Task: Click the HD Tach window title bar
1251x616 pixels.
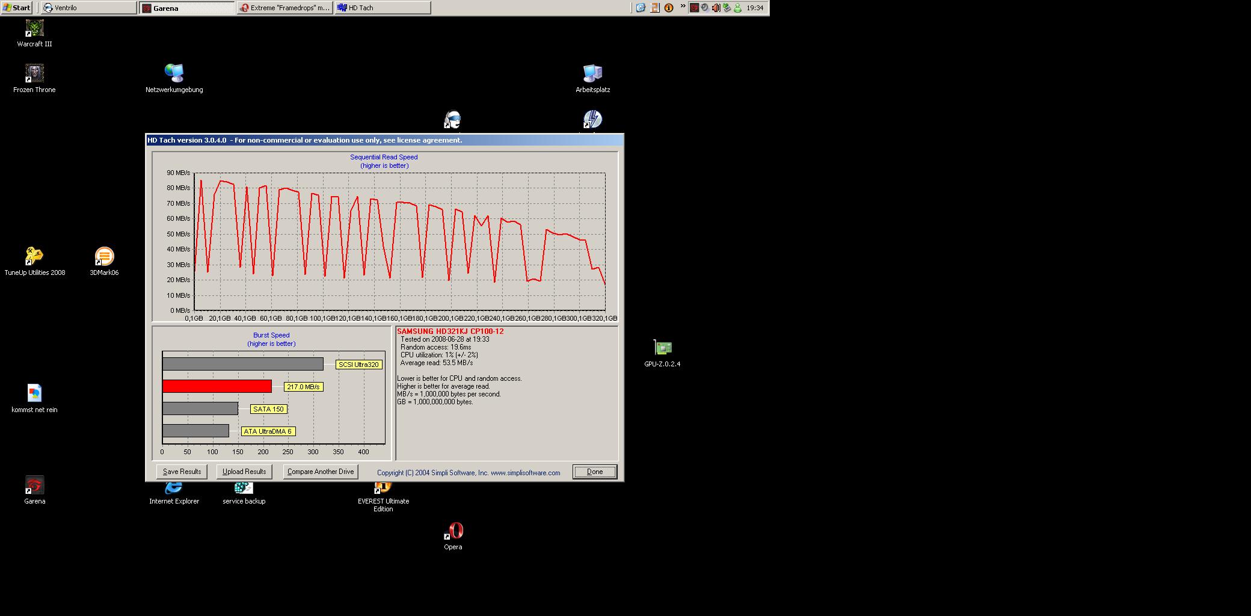Action: pyautogui.click(x=385, y=140)
